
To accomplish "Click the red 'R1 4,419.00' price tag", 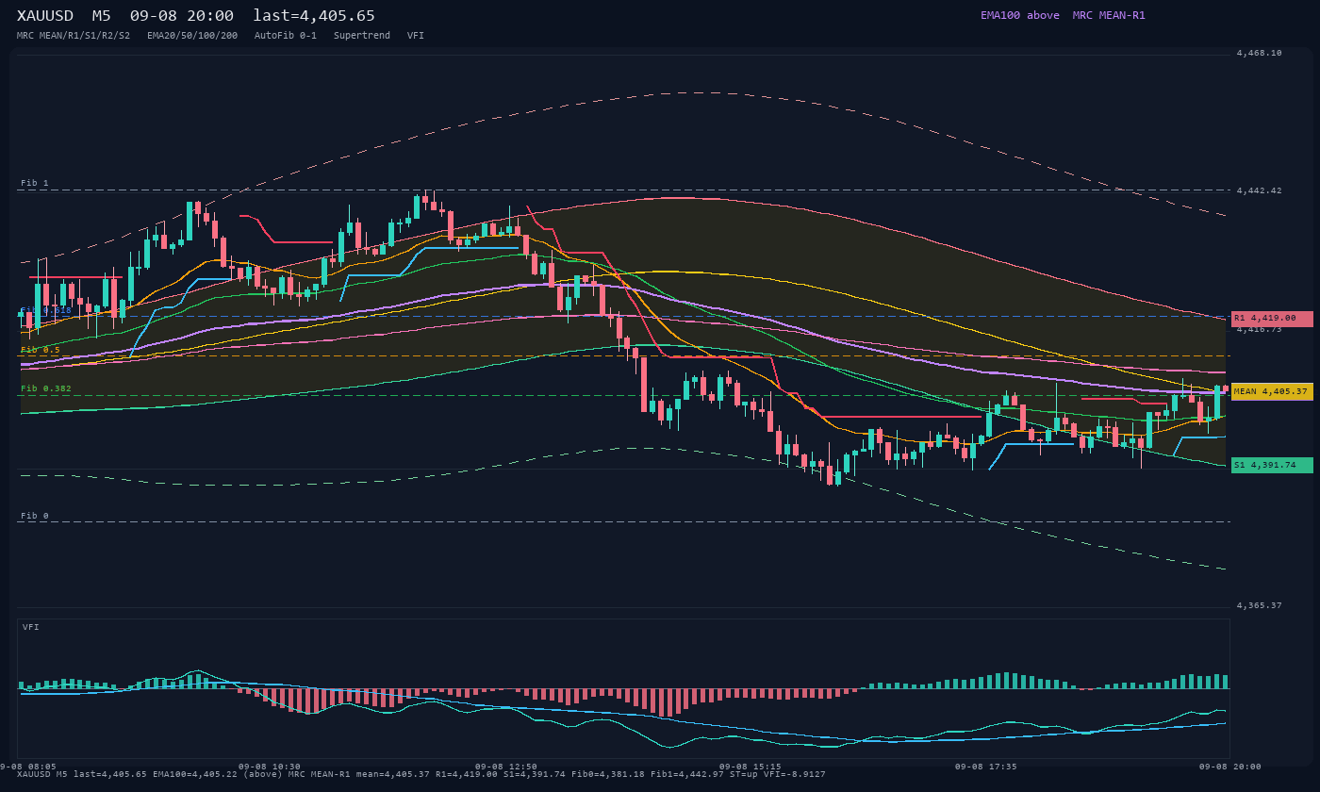I will (x=1272, y=319).
